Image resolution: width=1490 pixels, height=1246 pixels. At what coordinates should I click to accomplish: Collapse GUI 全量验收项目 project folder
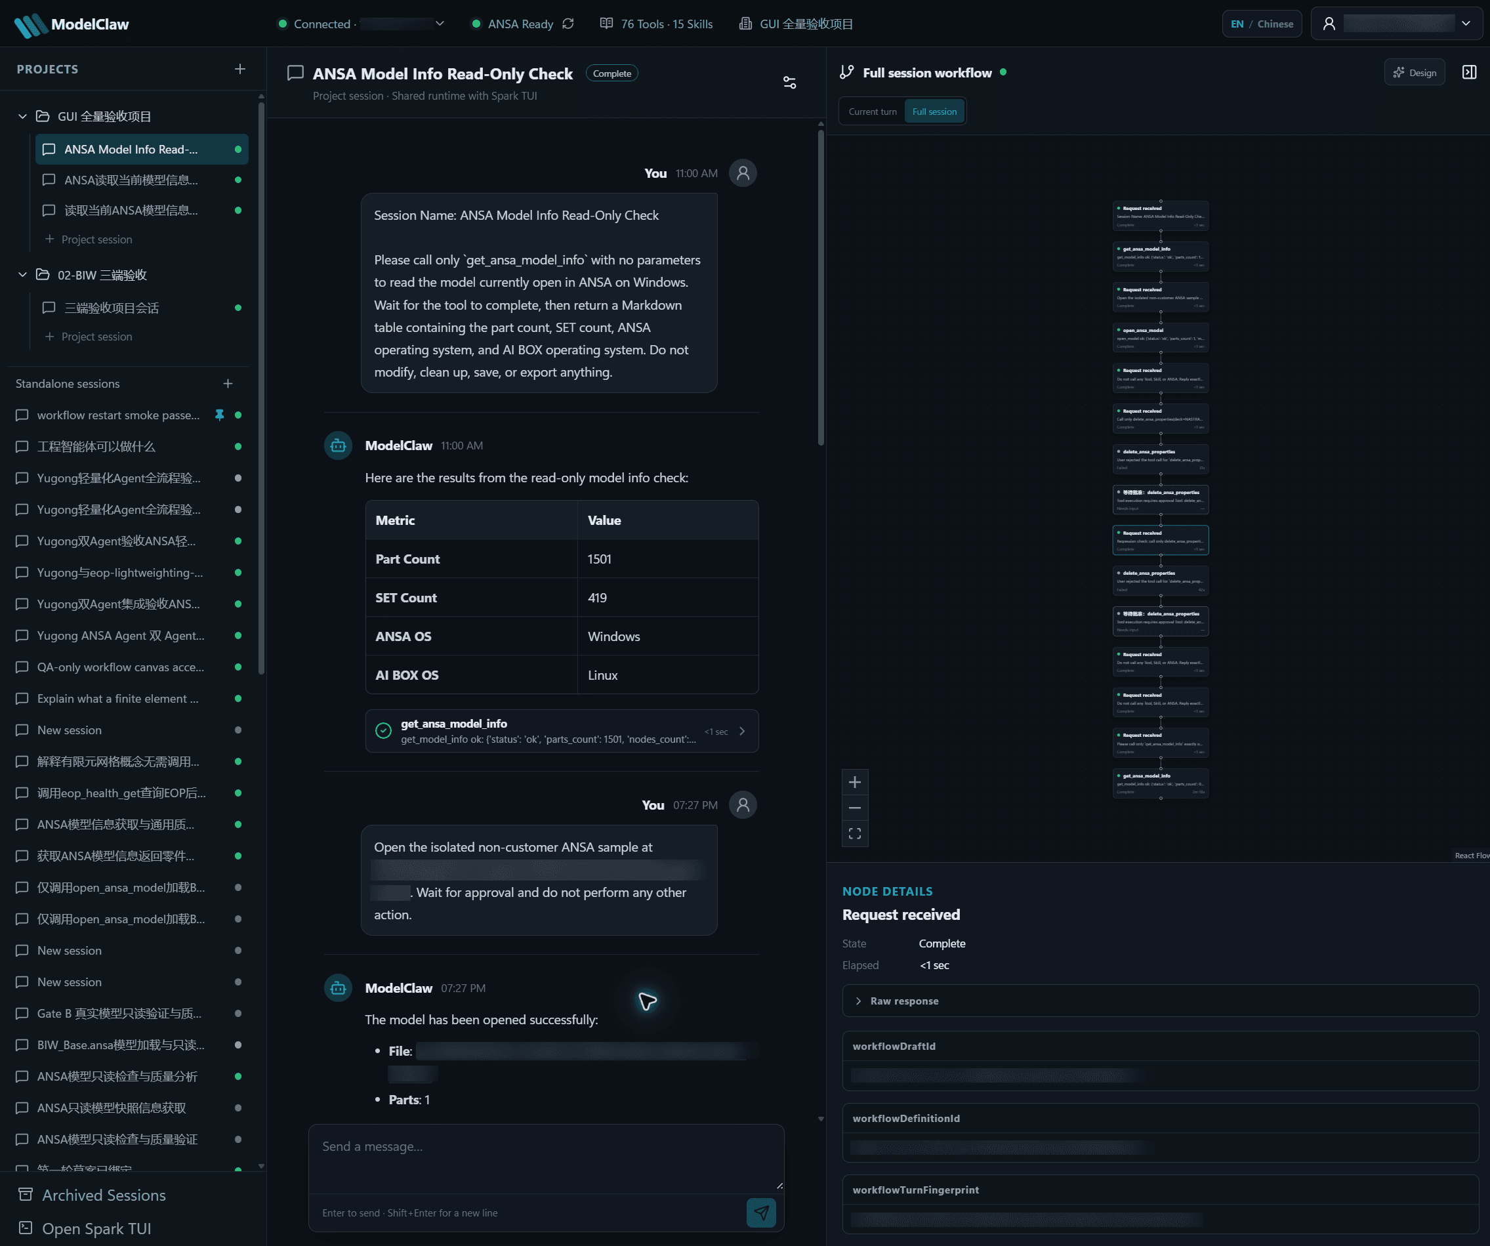22,116
